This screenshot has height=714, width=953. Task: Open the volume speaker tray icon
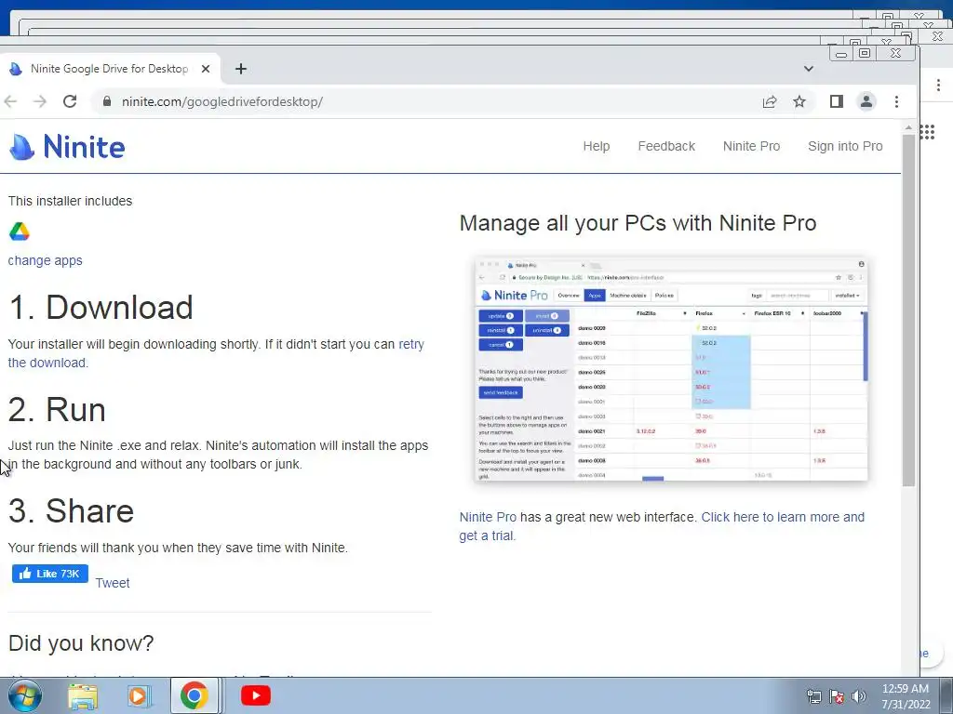tap(858, 696)
